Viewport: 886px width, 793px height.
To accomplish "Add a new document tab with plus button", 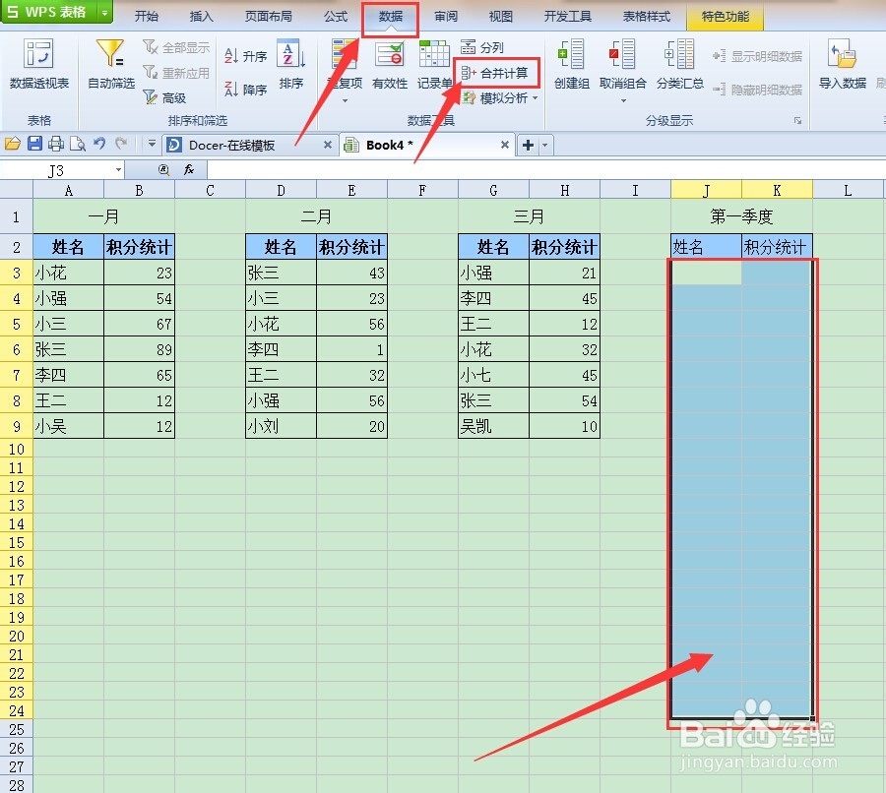I will [x=529, y=146].
